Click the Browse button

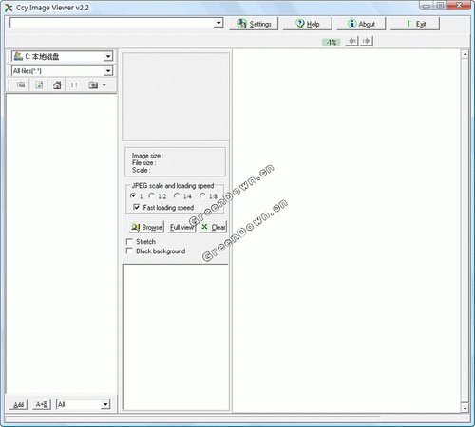point(146,227)
